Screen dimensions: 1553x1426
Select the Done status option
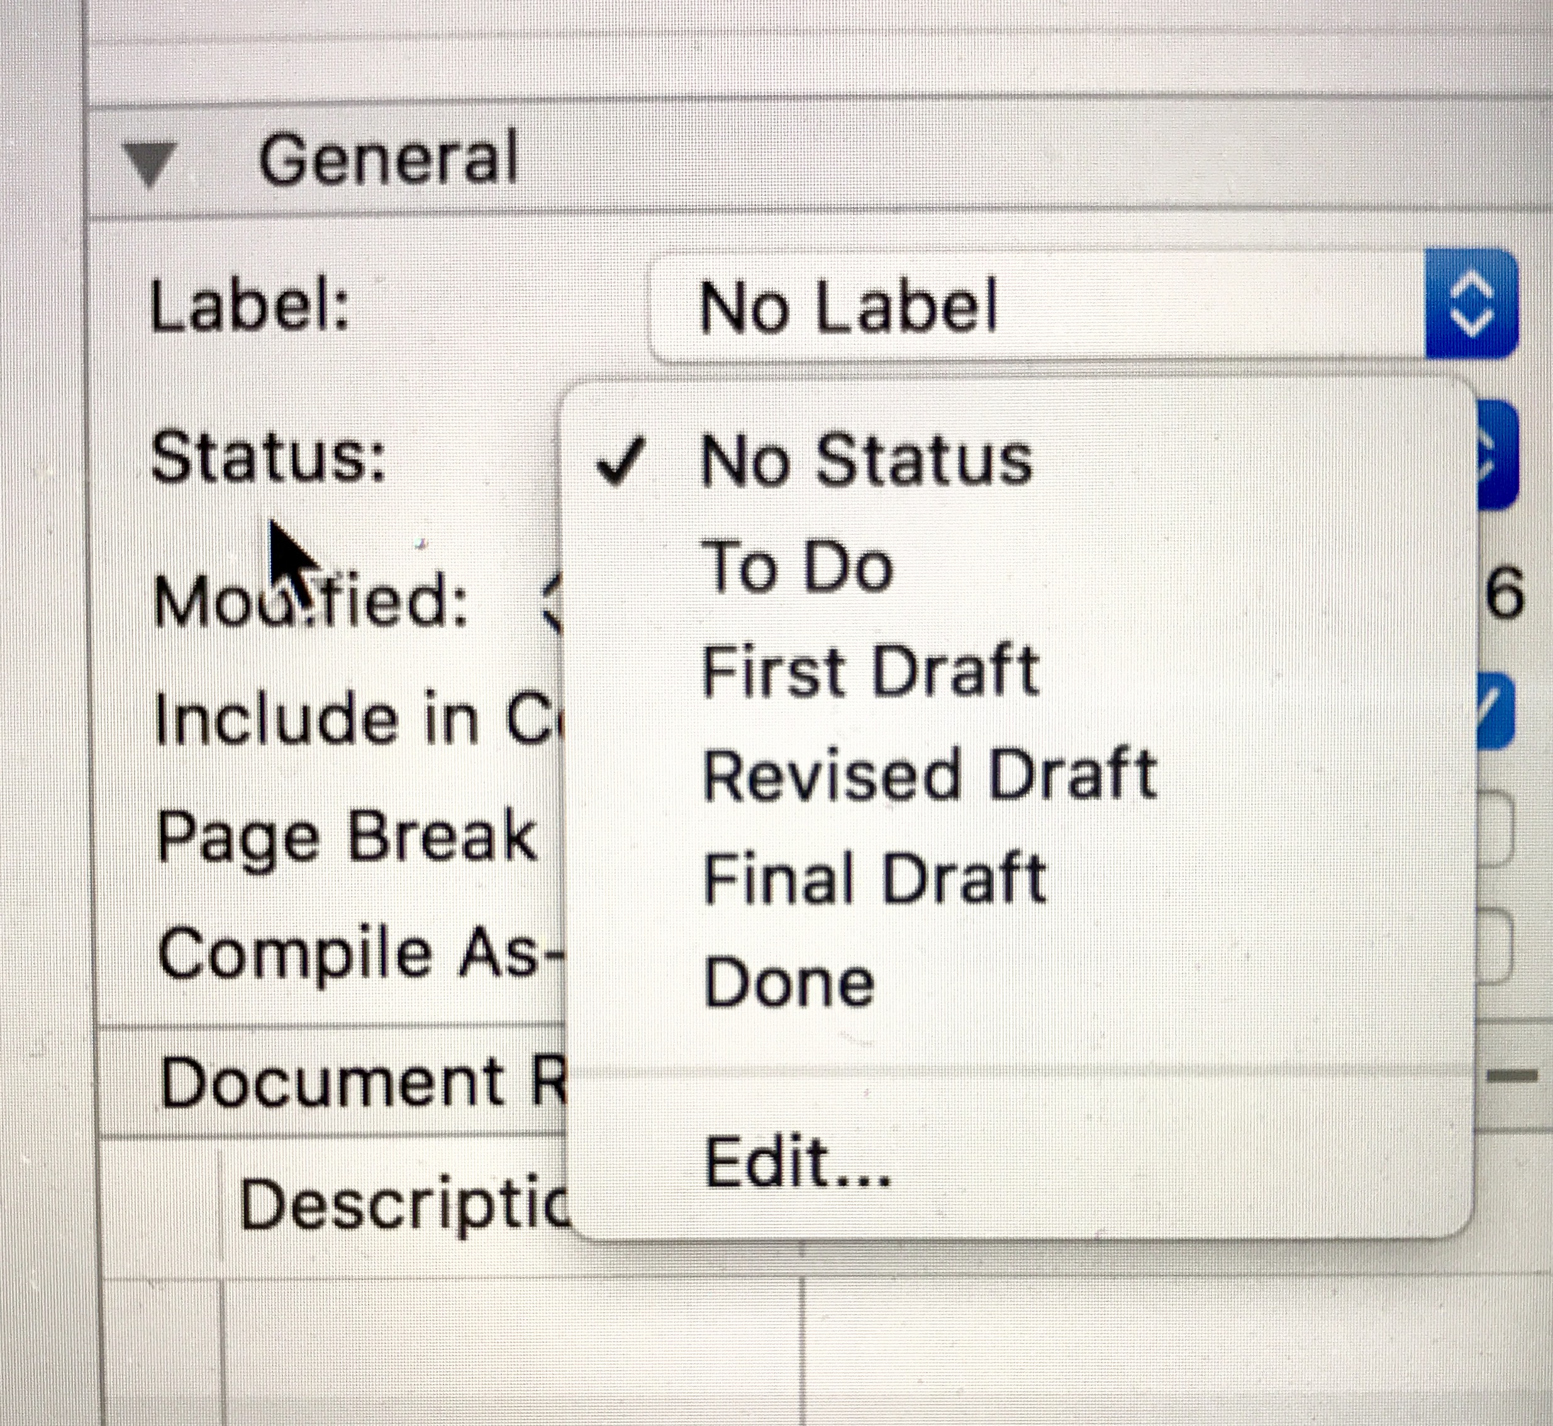click(789, 982)
